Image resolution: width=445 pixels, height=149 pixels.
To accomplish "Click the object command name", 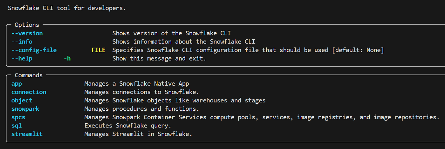I will coord(22,100).
